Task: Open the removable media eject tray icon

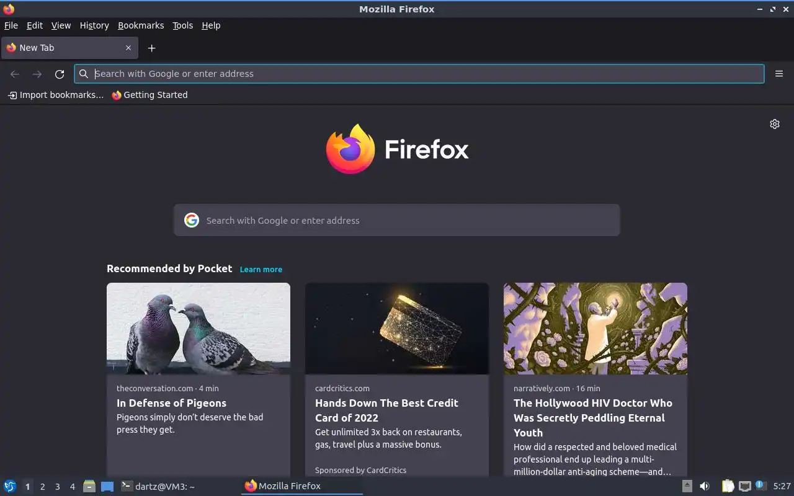Action: click(x=687, y=486)
